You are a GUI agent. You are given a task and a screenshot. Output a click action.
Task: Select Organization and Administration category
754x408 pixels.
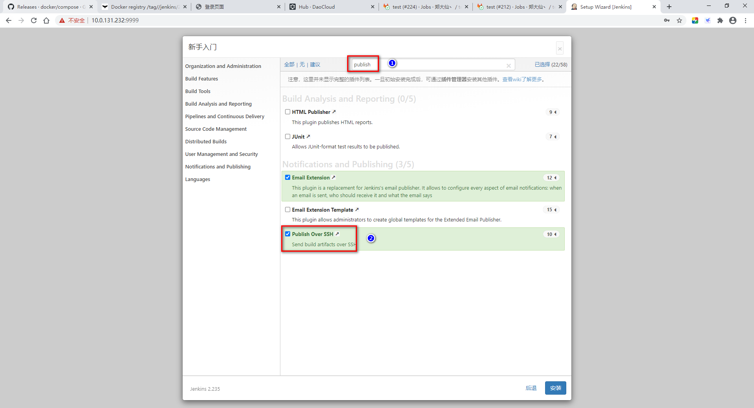223,66
